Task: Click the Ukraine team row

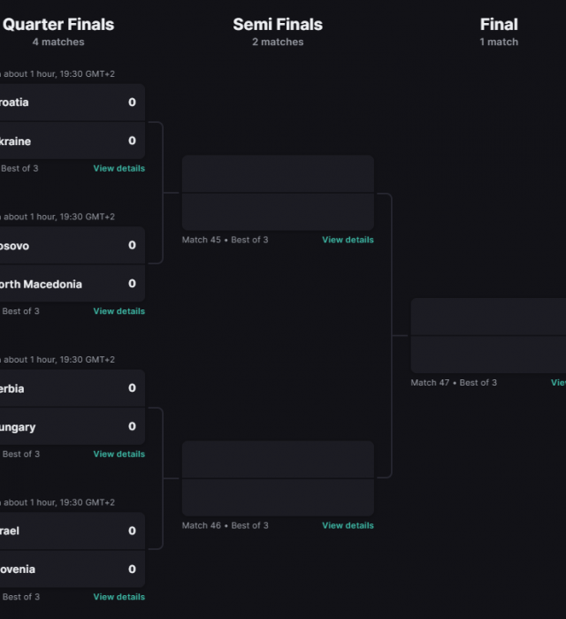Action: click(71, 141)
